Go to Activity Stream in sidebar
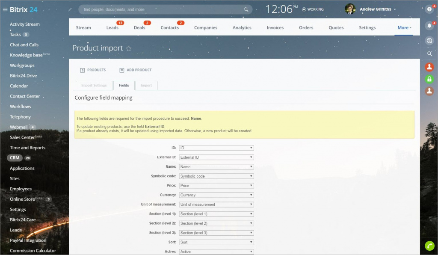Viewport: 438px width, 255px height. point(24,24)
